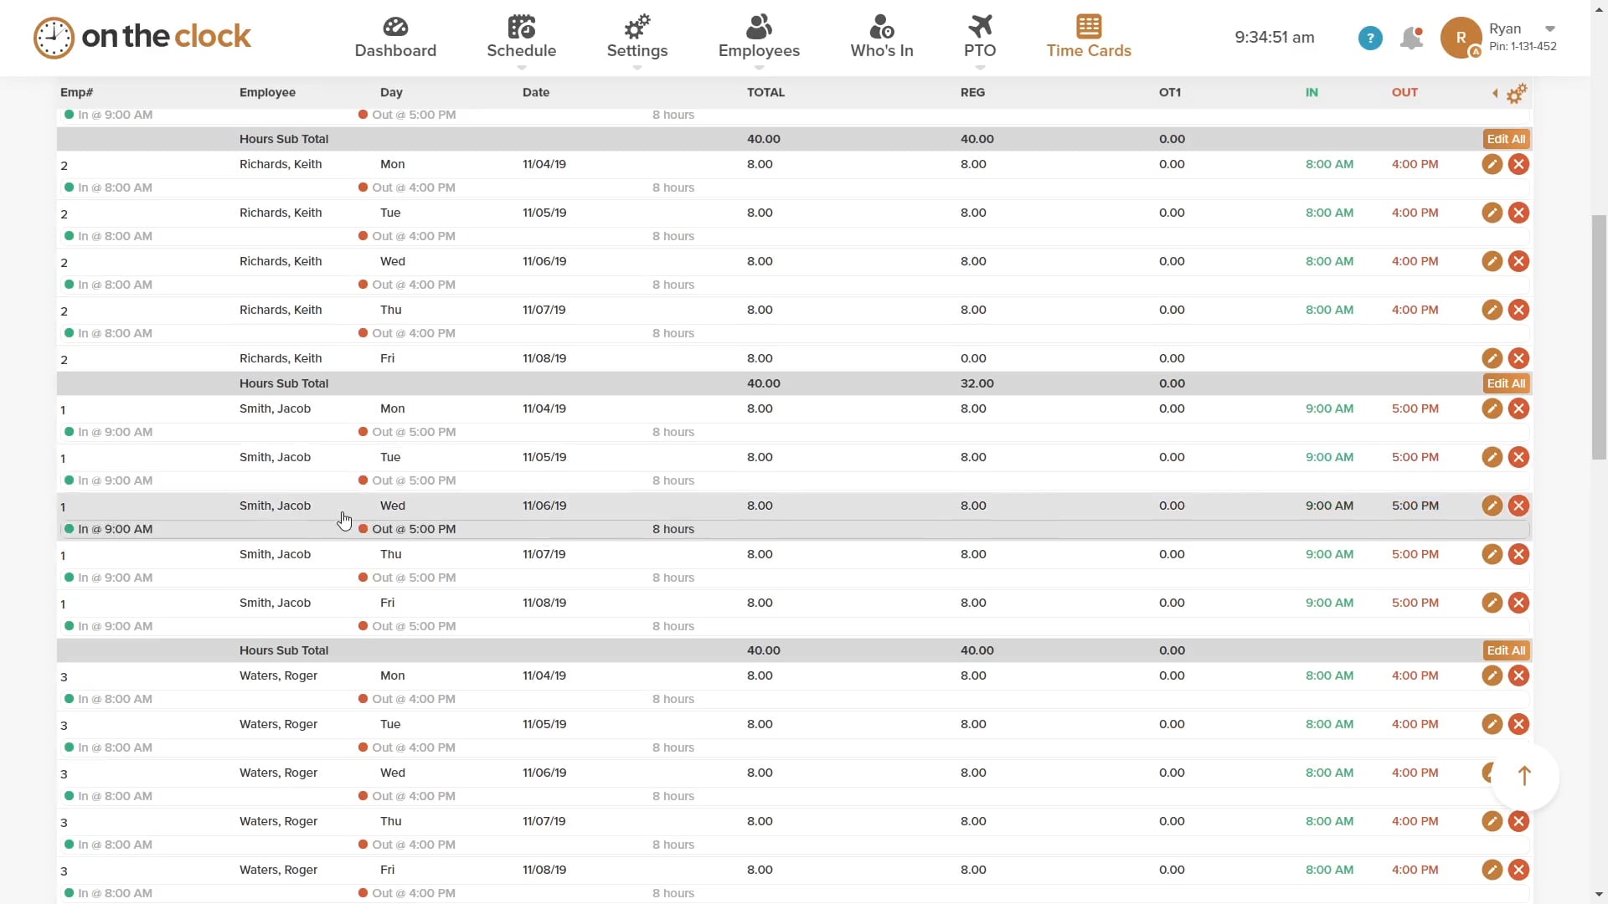1608x904 pixels.
Task: Click Waters, Roger's Wed 8:00 AM in time
Action: click(x=1329, y=773)
